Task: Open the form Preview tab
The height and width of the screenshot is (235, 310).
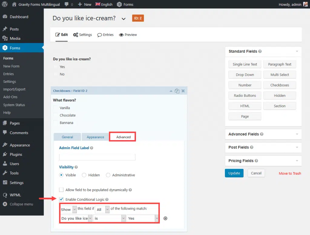Action: [x=128, y=35]
